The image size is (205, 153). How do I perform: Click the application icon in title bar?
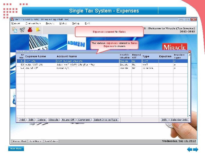pyautogui.click(x=12, y=19)
